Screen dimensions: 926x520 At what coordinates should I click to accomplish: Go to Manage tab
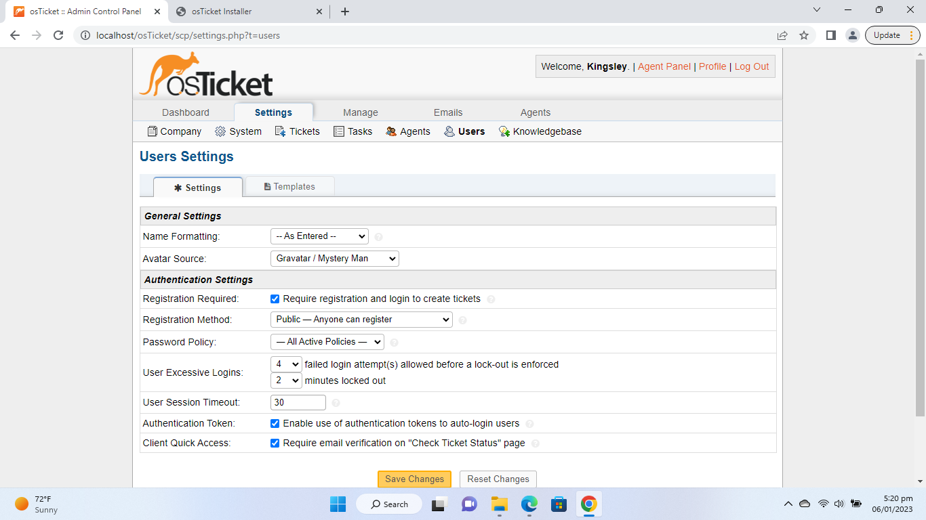pyautogui.click(x=361, y=112)
